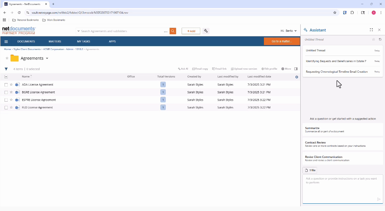Click the orange search magnifier button
Image resolution: width=385 pixels, height=211 pixels.
point(173,31)
